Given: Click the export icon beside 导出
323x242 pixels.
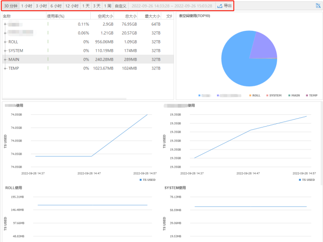Looking at the screenshot, I should pyautogui.click(x=220, y=6).
